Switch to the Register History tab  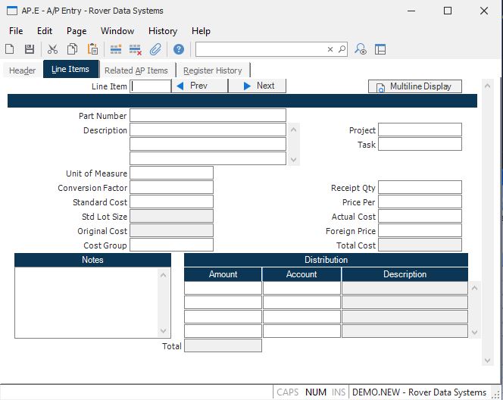[212, 70]
